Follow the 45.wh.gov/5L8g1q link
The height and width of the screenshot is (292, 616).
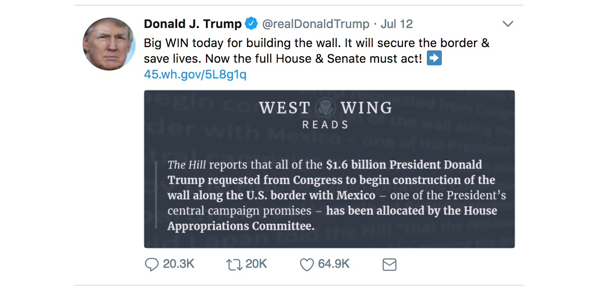tap(195, 75)
